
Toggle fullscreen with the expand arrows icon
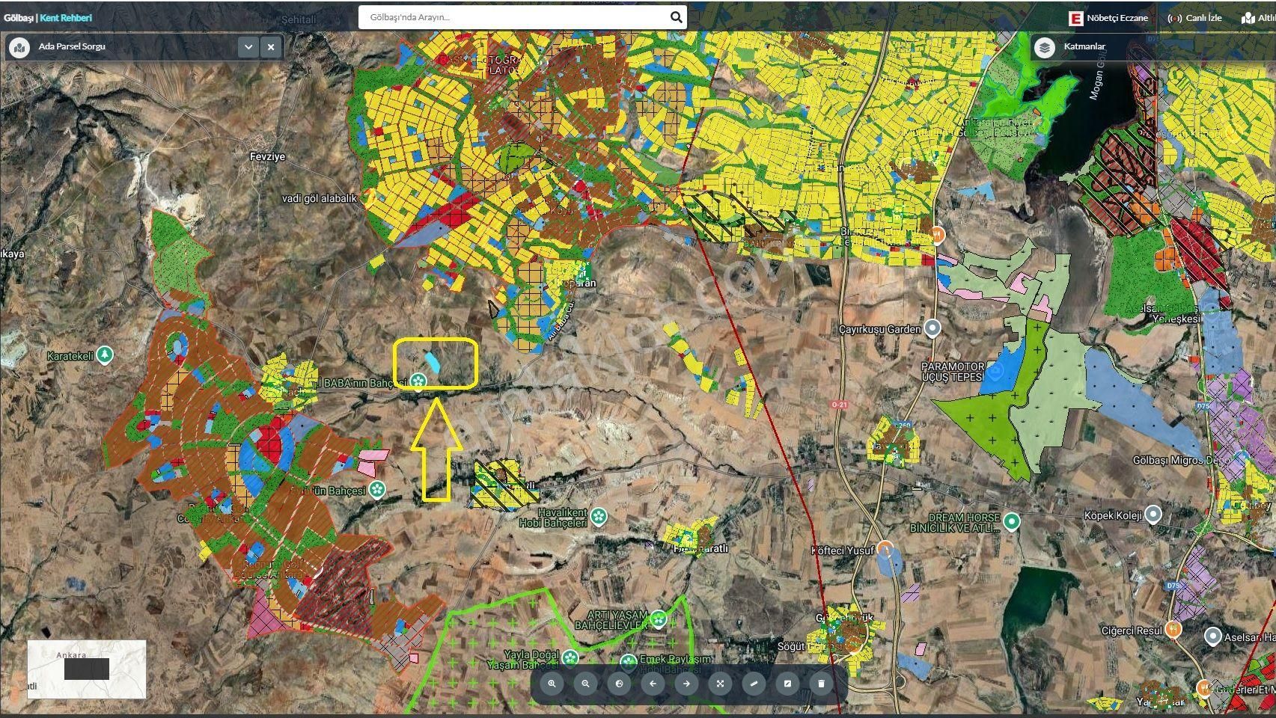tap(720, 684)
